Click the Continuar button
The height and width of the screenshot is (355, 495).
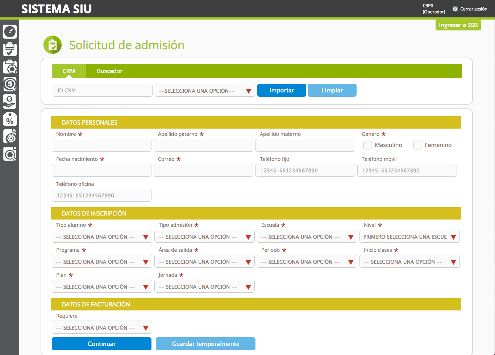101,344
